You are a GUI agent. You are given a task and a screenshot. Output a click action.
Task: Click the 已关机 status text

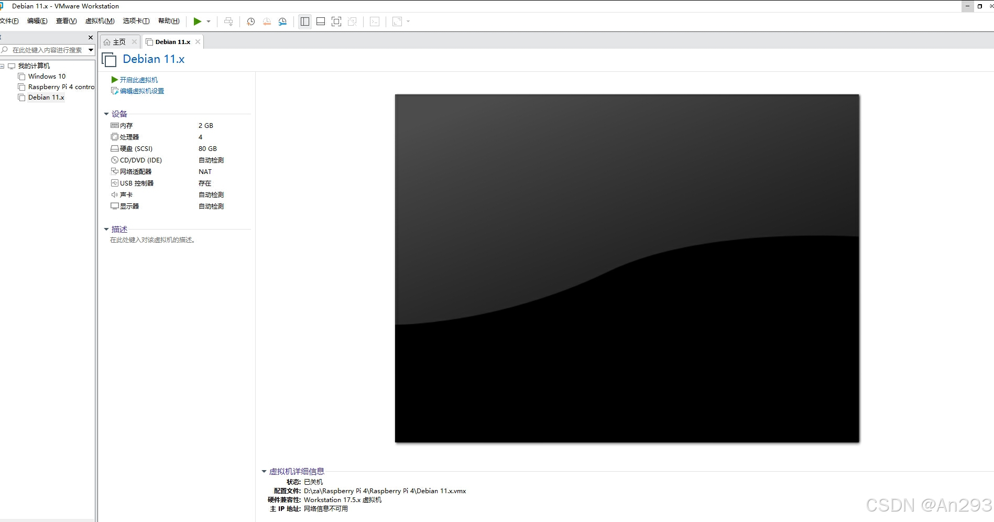coord(313,482)
